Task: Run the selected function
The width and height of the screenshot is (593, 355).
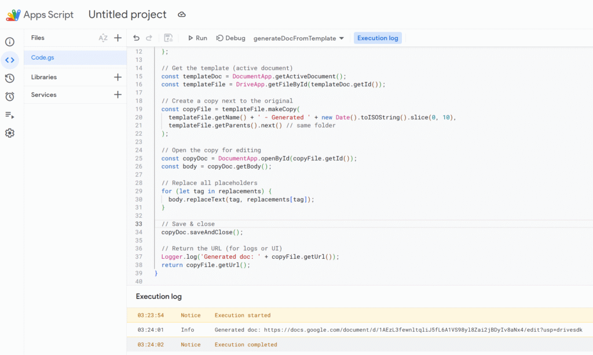Action: point(196,38)
